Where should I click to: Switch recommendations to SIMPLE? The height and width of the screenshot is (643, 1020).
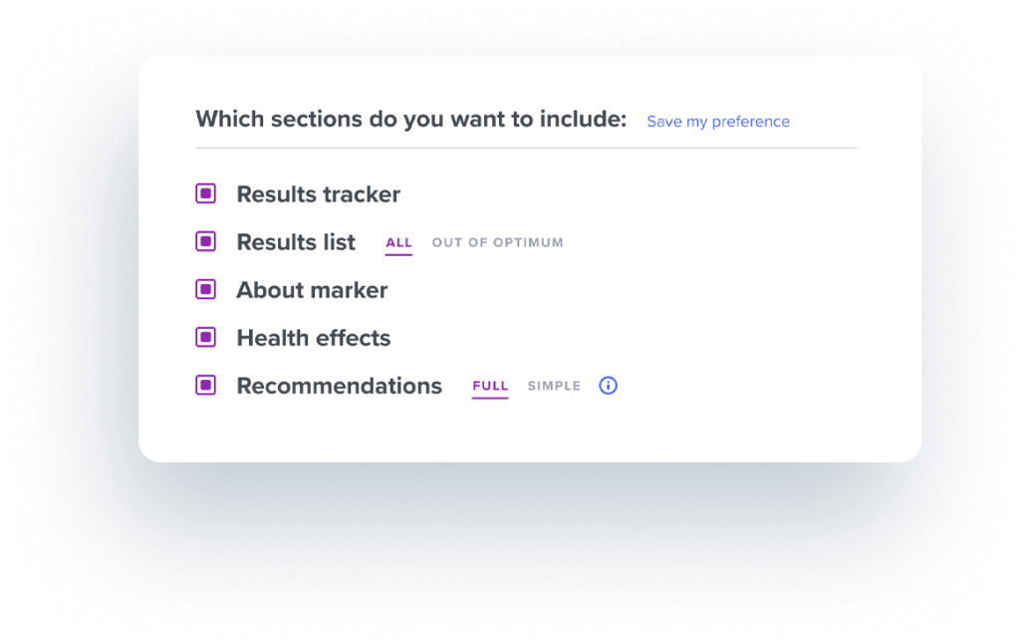(x=554, y=386)
